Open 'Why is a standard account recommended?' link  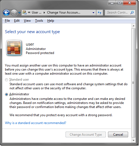(35, 123)
